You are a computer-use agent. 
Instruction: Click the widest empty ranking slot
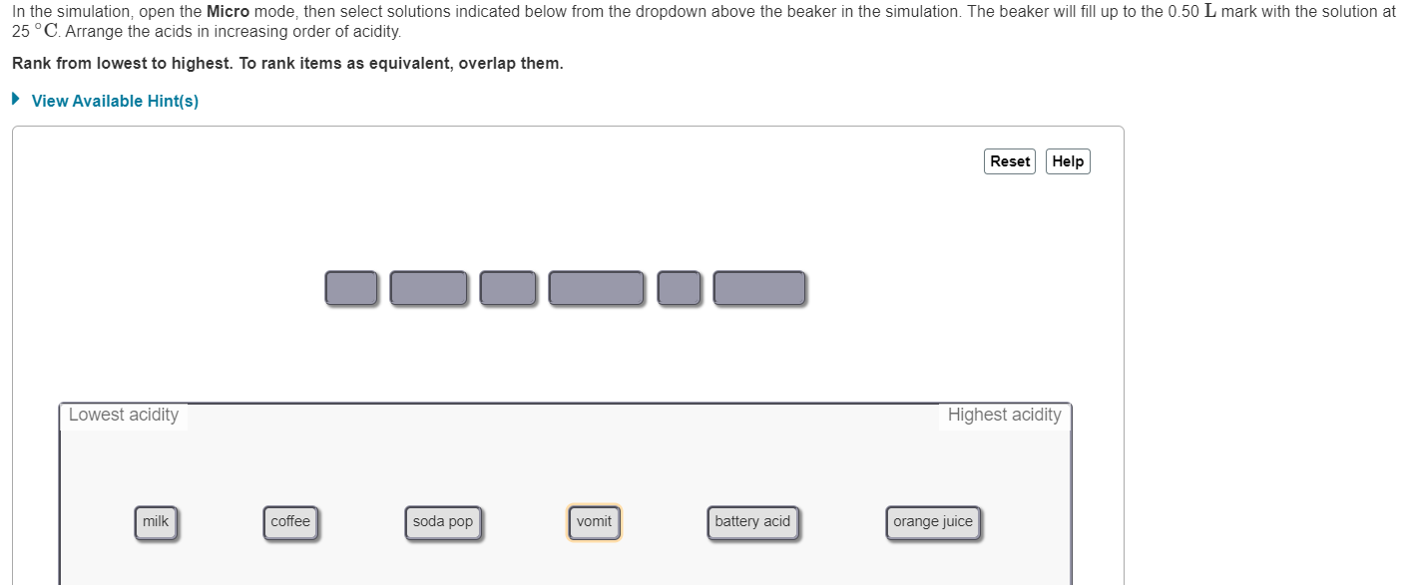596,288
